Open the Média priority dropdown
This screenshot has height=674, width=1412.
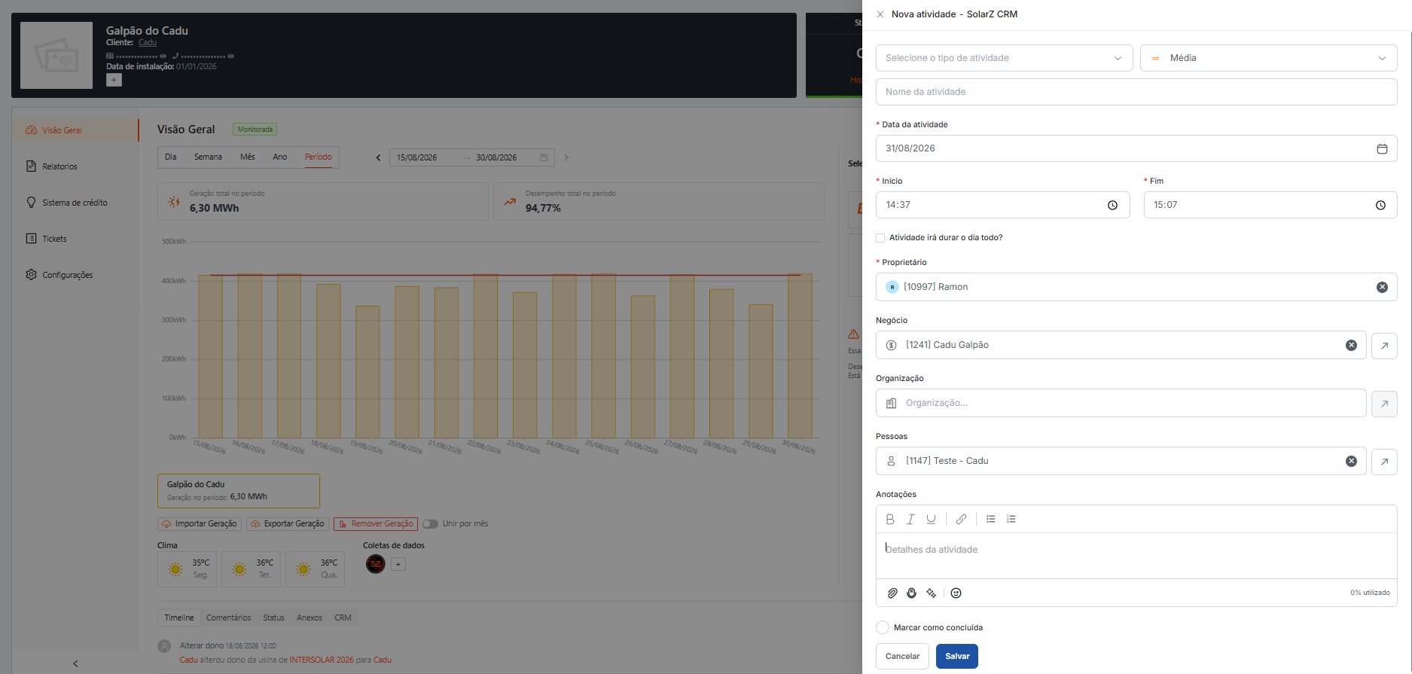1268,58
